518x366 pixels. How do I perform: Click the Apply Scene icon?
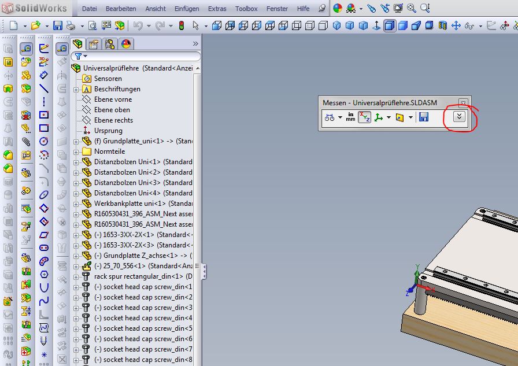350,8
